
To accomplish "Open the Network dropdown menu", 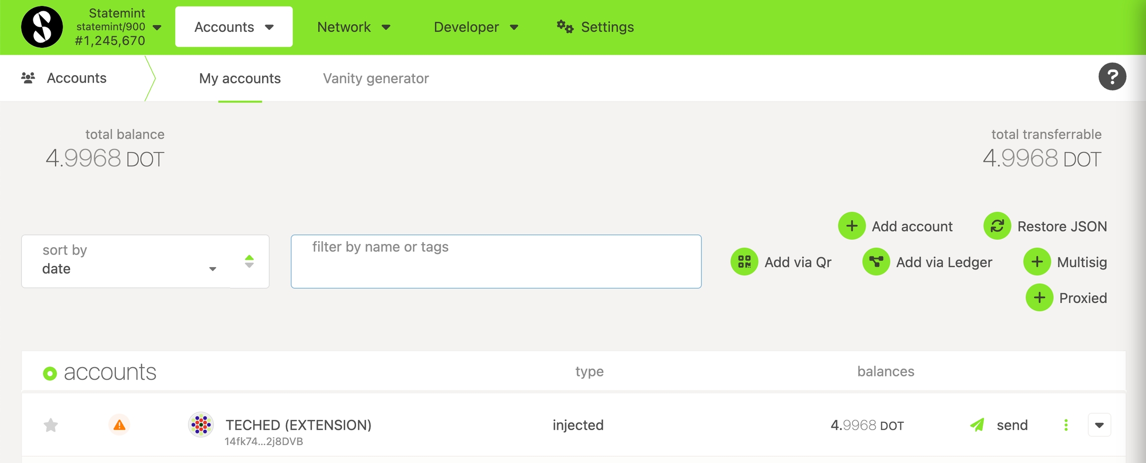I will pyautogui.click(x=353, y=27).
